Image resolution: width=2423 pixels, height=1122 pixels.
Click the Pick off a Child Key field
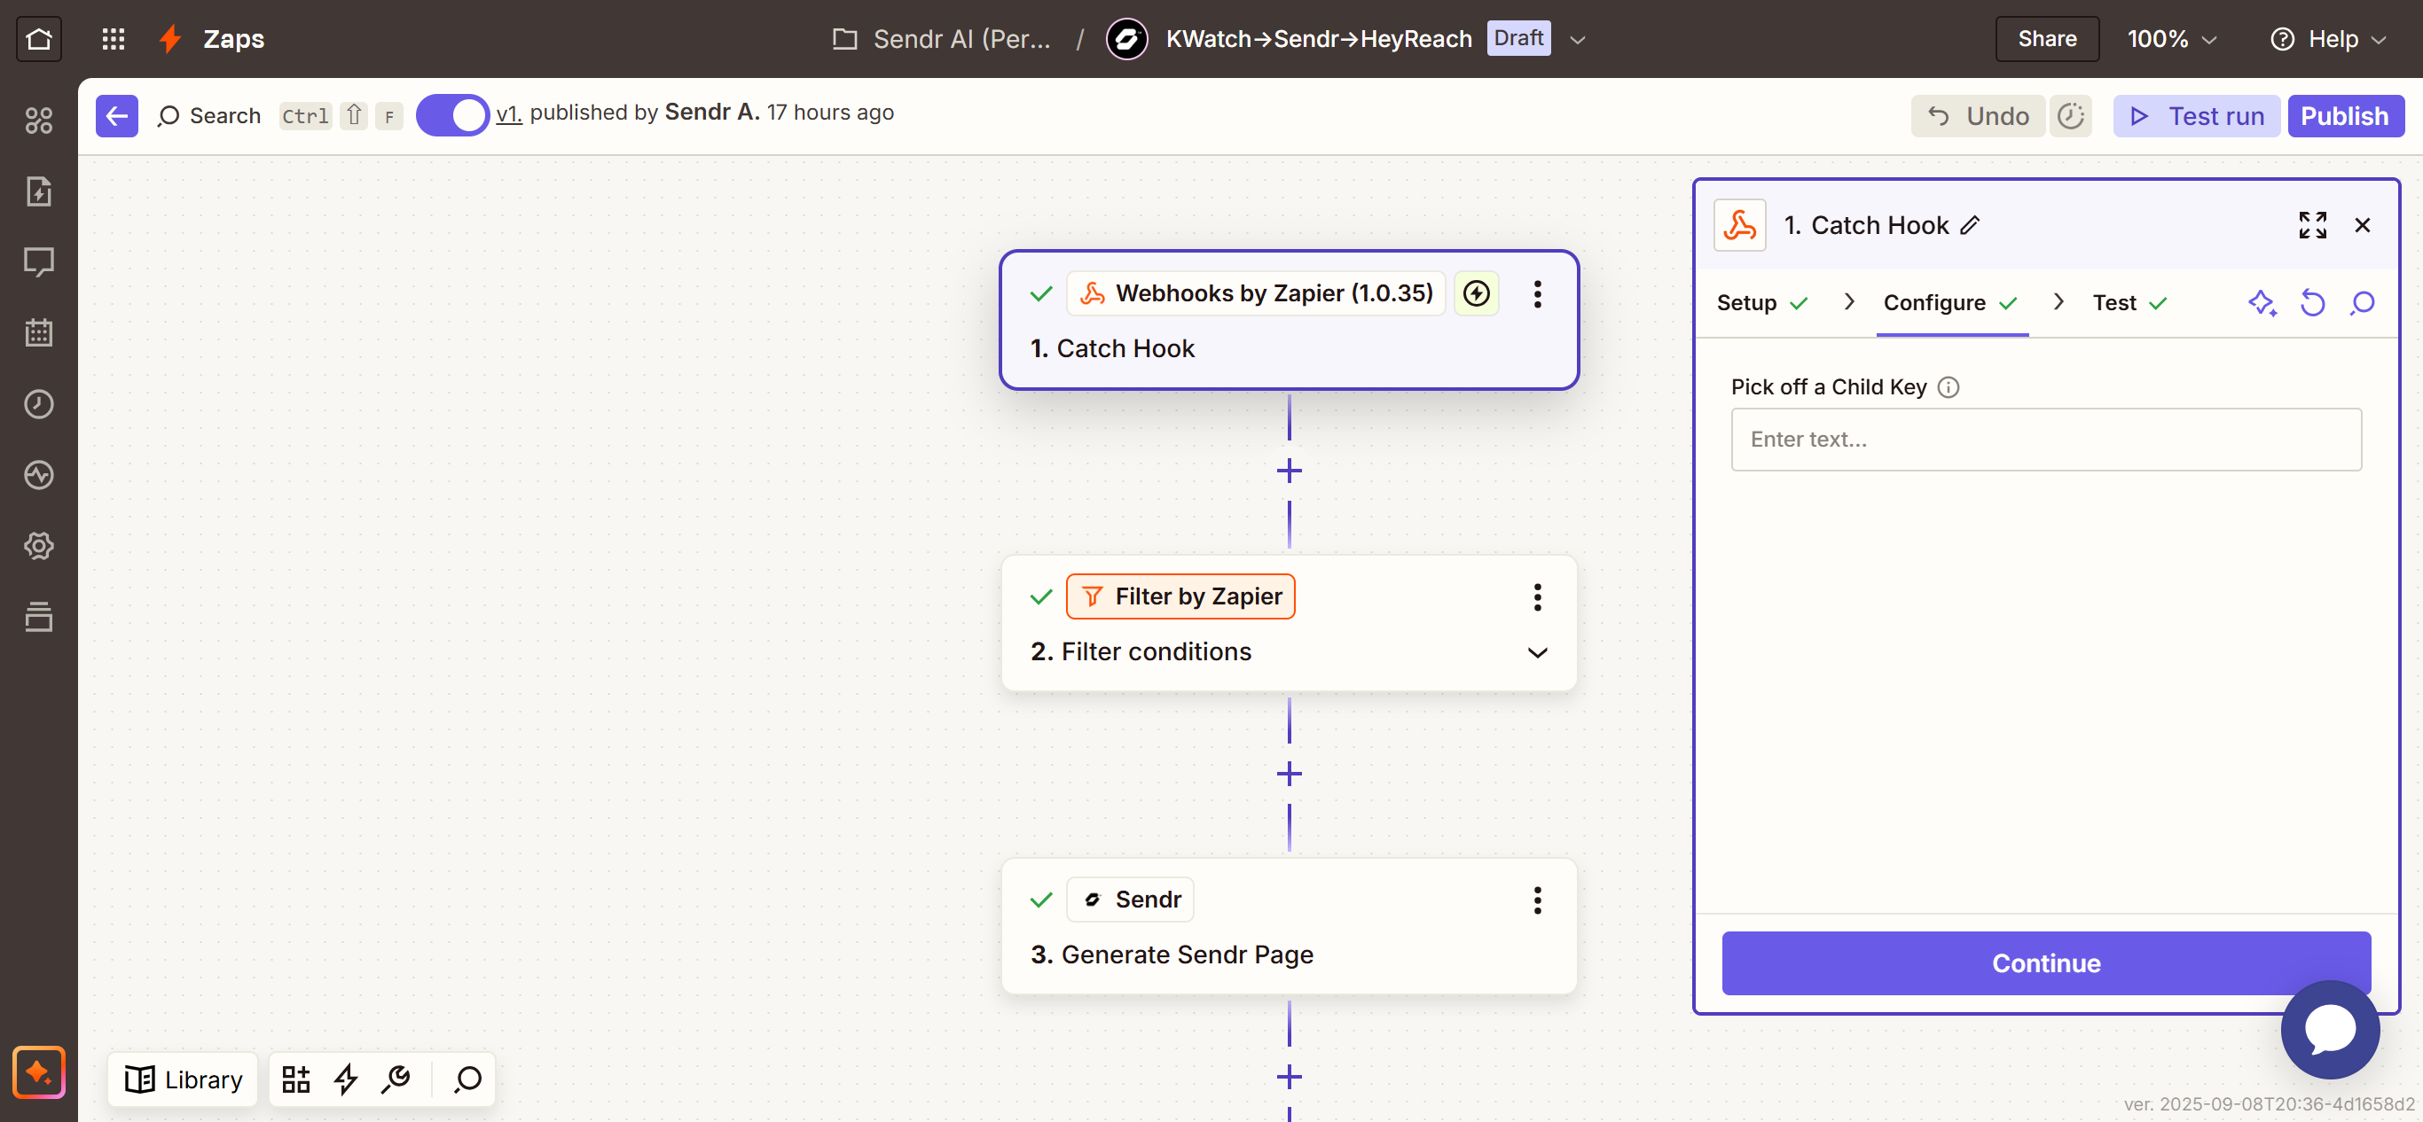pos(2045,439)
